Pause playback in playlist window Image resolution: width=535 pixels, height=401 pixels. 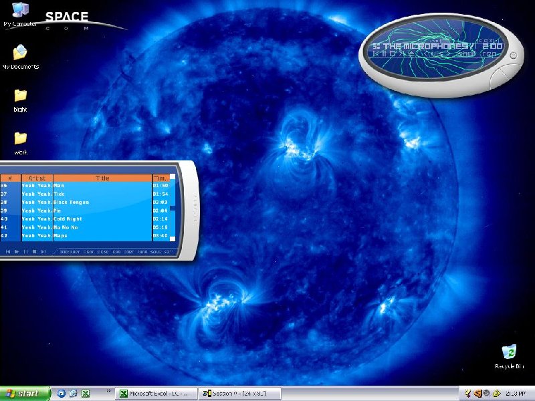(25, 252)
